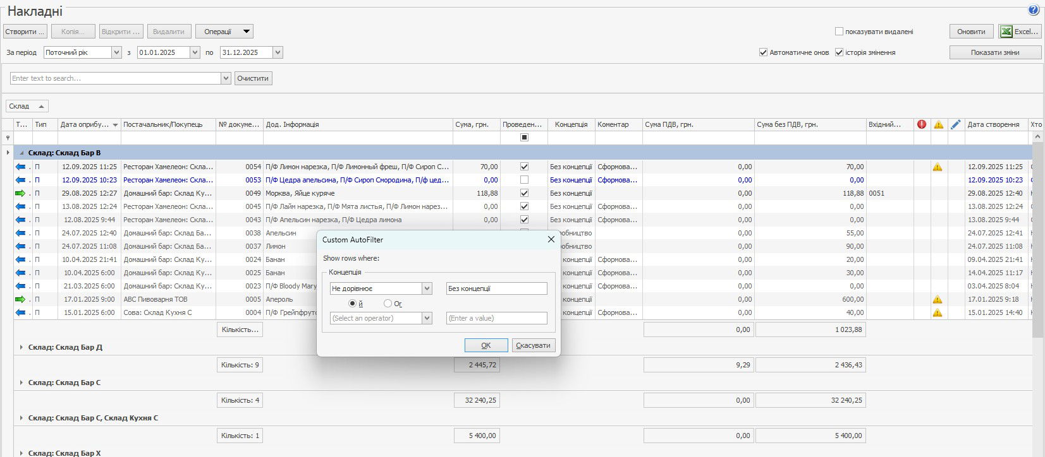Click the yellow warning column header icon
Viewport: 1045px width, 457px height.
tap(938, 124)
